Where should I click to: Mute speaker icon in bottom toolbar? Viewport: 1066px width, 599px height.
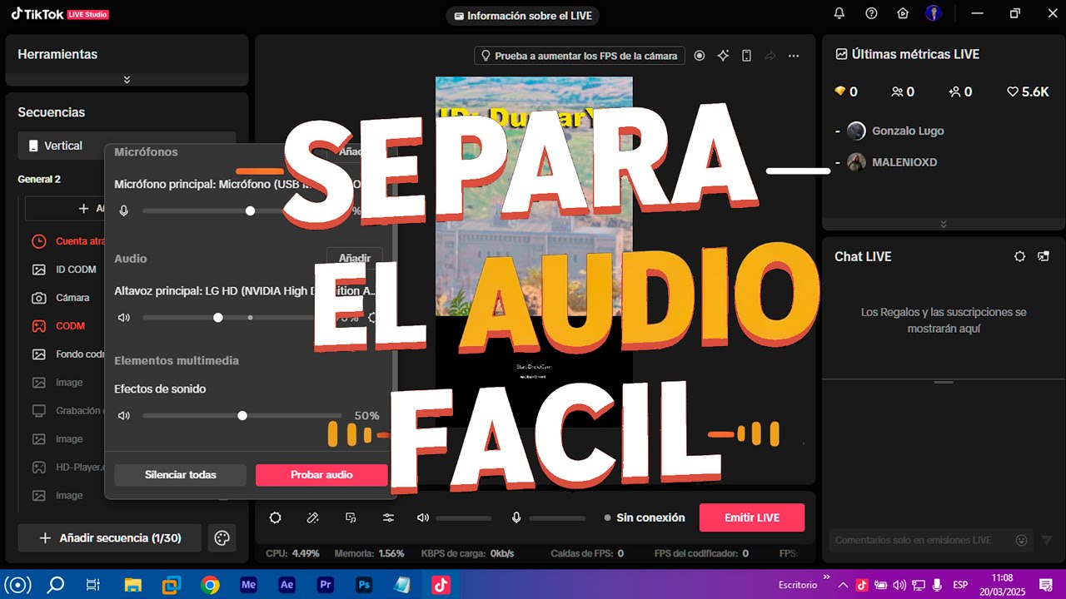423,517
